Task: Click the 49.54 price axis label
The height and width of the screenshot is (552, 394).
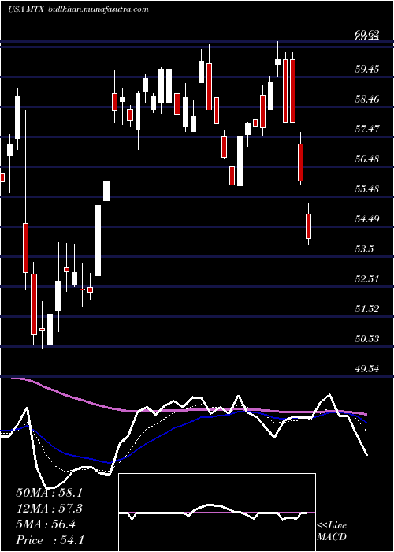Action: click(x=367, y=369)
